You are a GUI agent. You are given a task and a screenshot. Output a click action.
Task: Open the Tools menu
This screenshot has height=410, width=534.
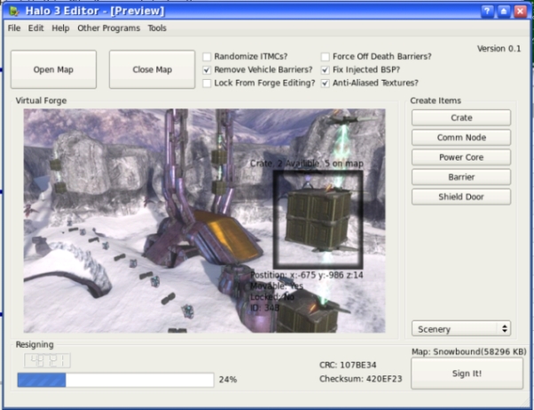click(x=157, y=28)
